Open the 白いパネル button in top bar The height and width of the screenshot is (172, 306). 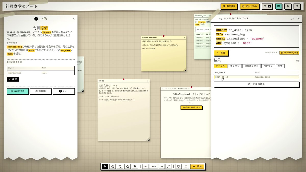[250, 6]
